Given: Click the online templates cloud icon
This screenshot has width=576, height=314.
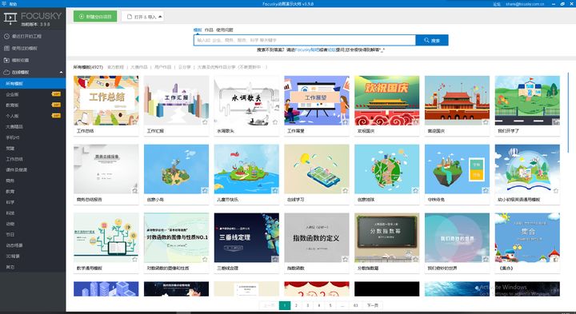Looking at the screenshot, I should coord(6,72).
